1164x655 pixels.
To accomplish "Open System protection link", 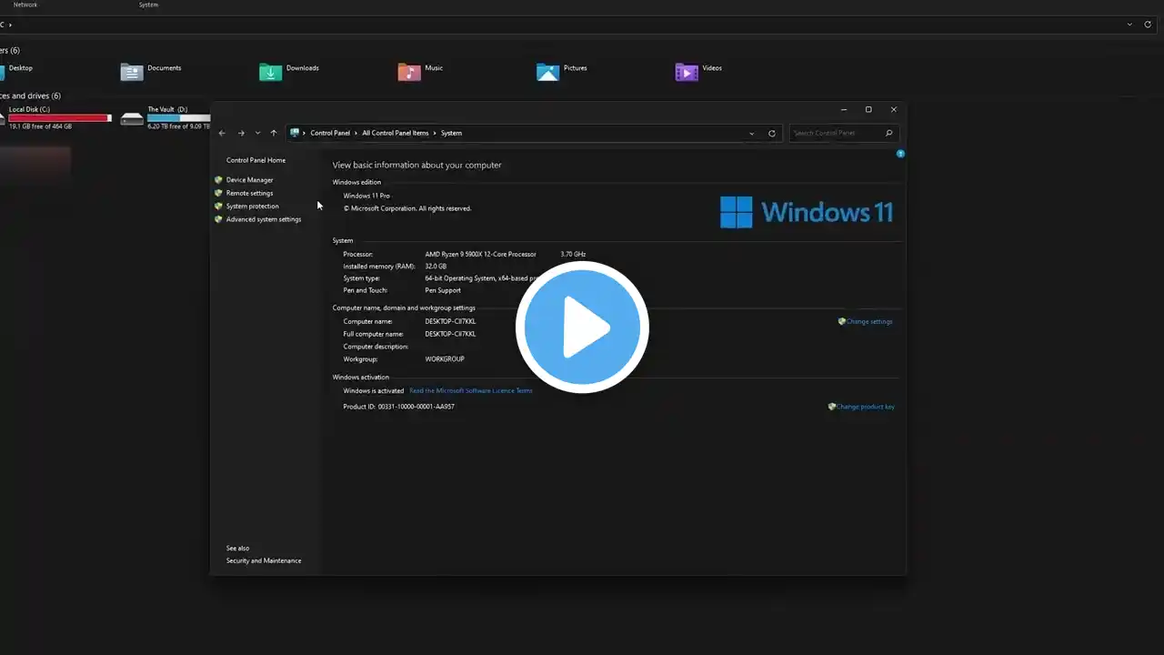I will pos(252,207).
